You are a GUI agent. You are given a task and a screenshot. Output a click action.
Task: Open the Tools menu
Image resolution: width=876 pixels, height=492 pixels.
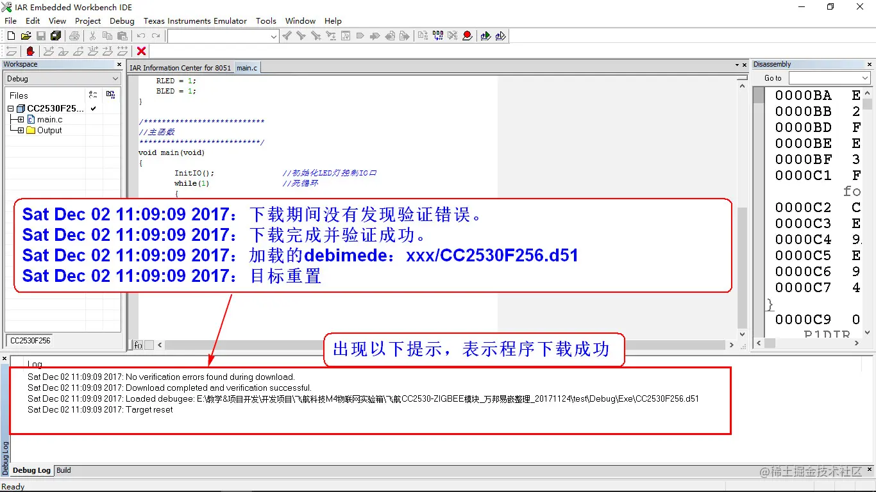[x=265, y=20]
